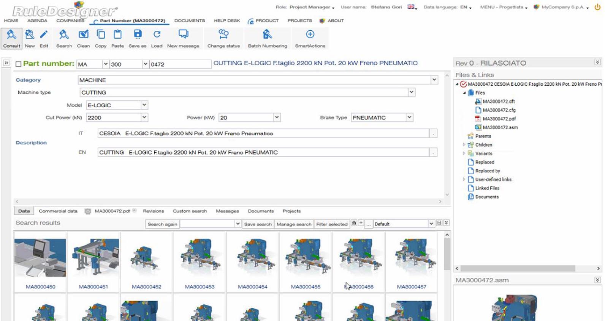Expand the Machine type CUTTING dropdown
Screen dimensions: 605x321
[x=411, y=92]
